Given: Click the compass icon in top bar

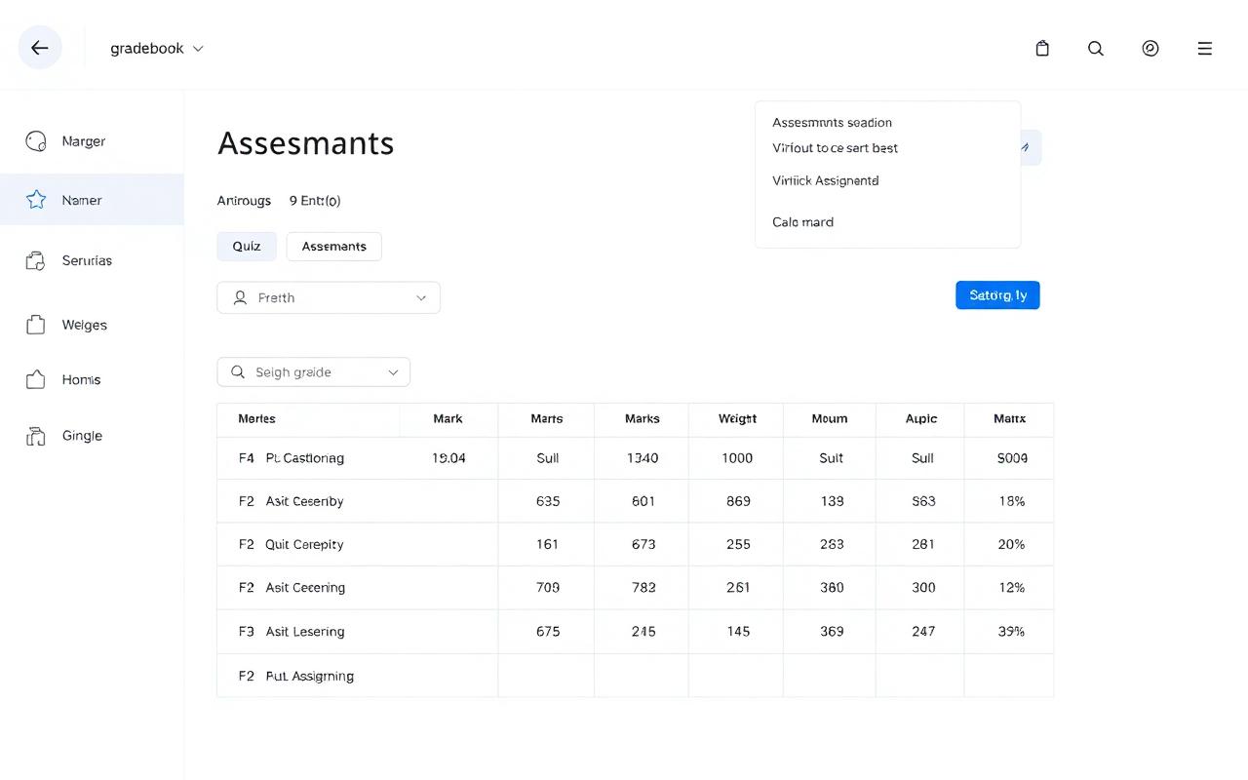Looking at the screenshot, I should pyautogui.click(x=1150, y=48).
